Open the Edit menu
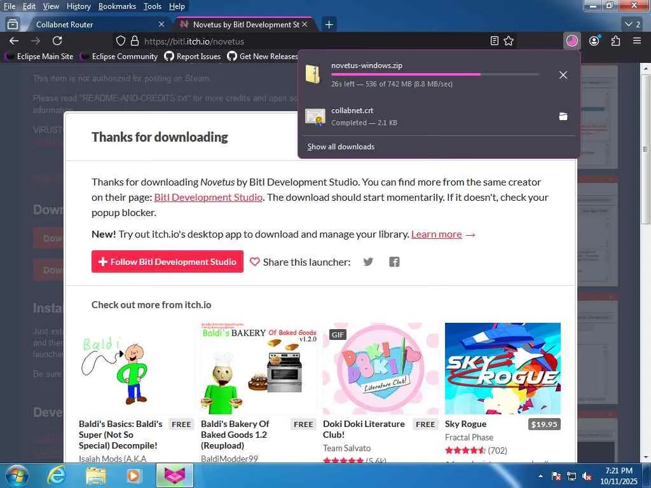Screen dimensions: 651x488 pos(29,6)
